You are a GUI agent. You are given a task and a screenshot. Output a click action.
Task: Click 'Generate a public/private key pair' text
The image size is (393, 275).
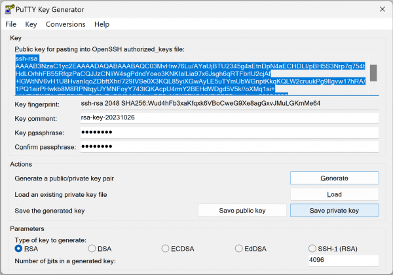pyautogui.click(x=64, y=179)
